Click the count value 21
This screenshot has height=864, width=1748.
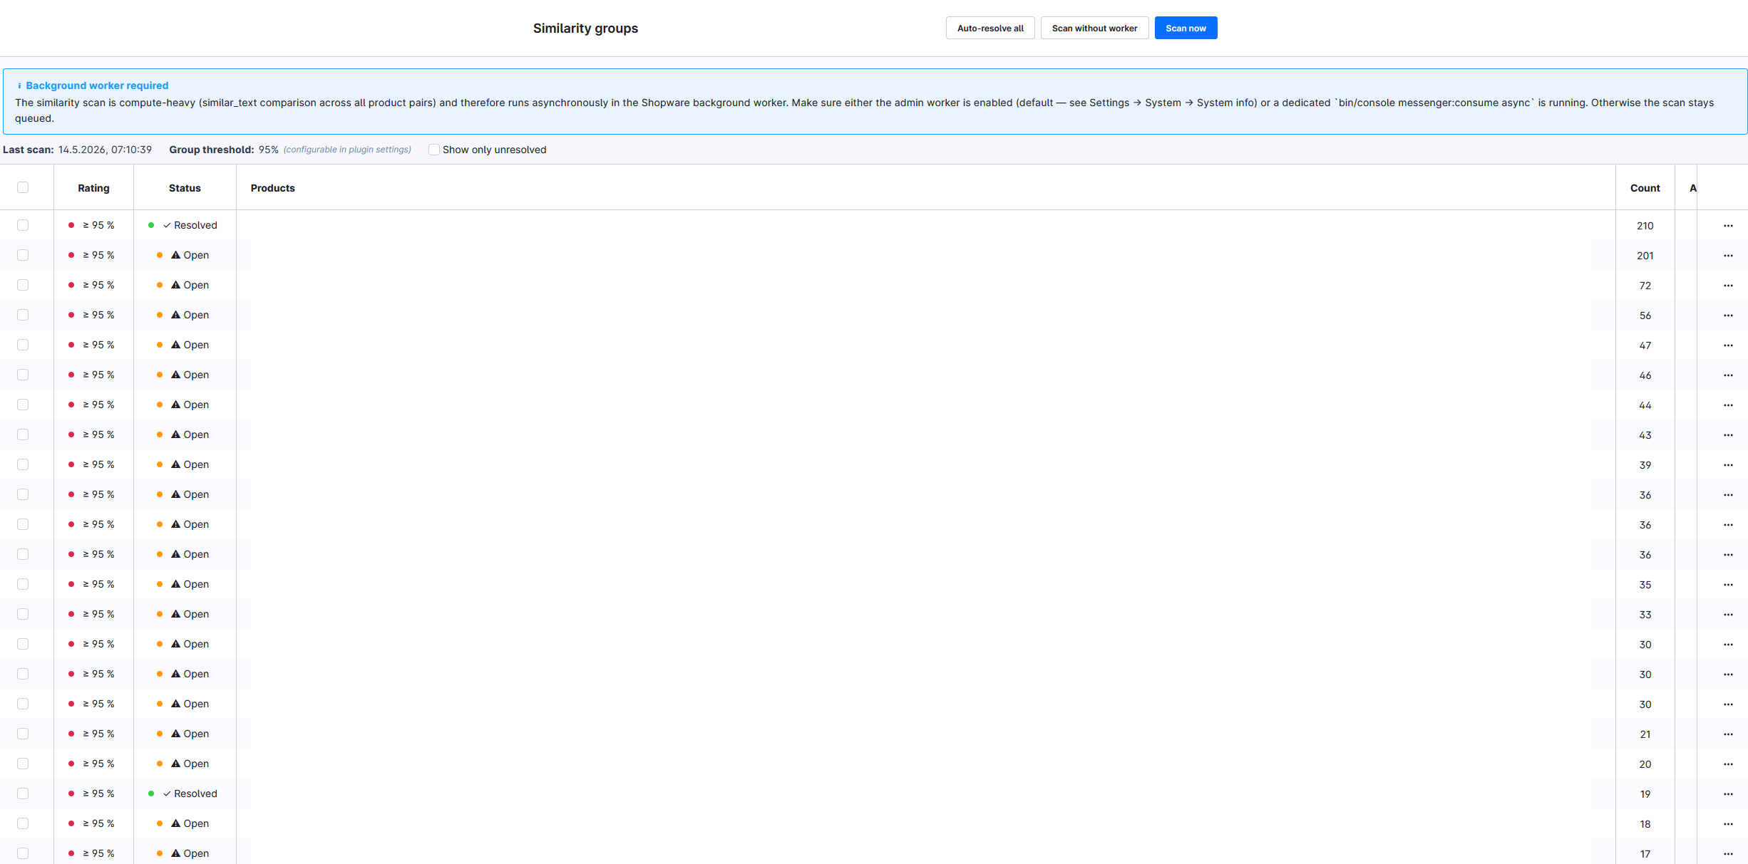pyautogui.click(x=1645, y=734)
